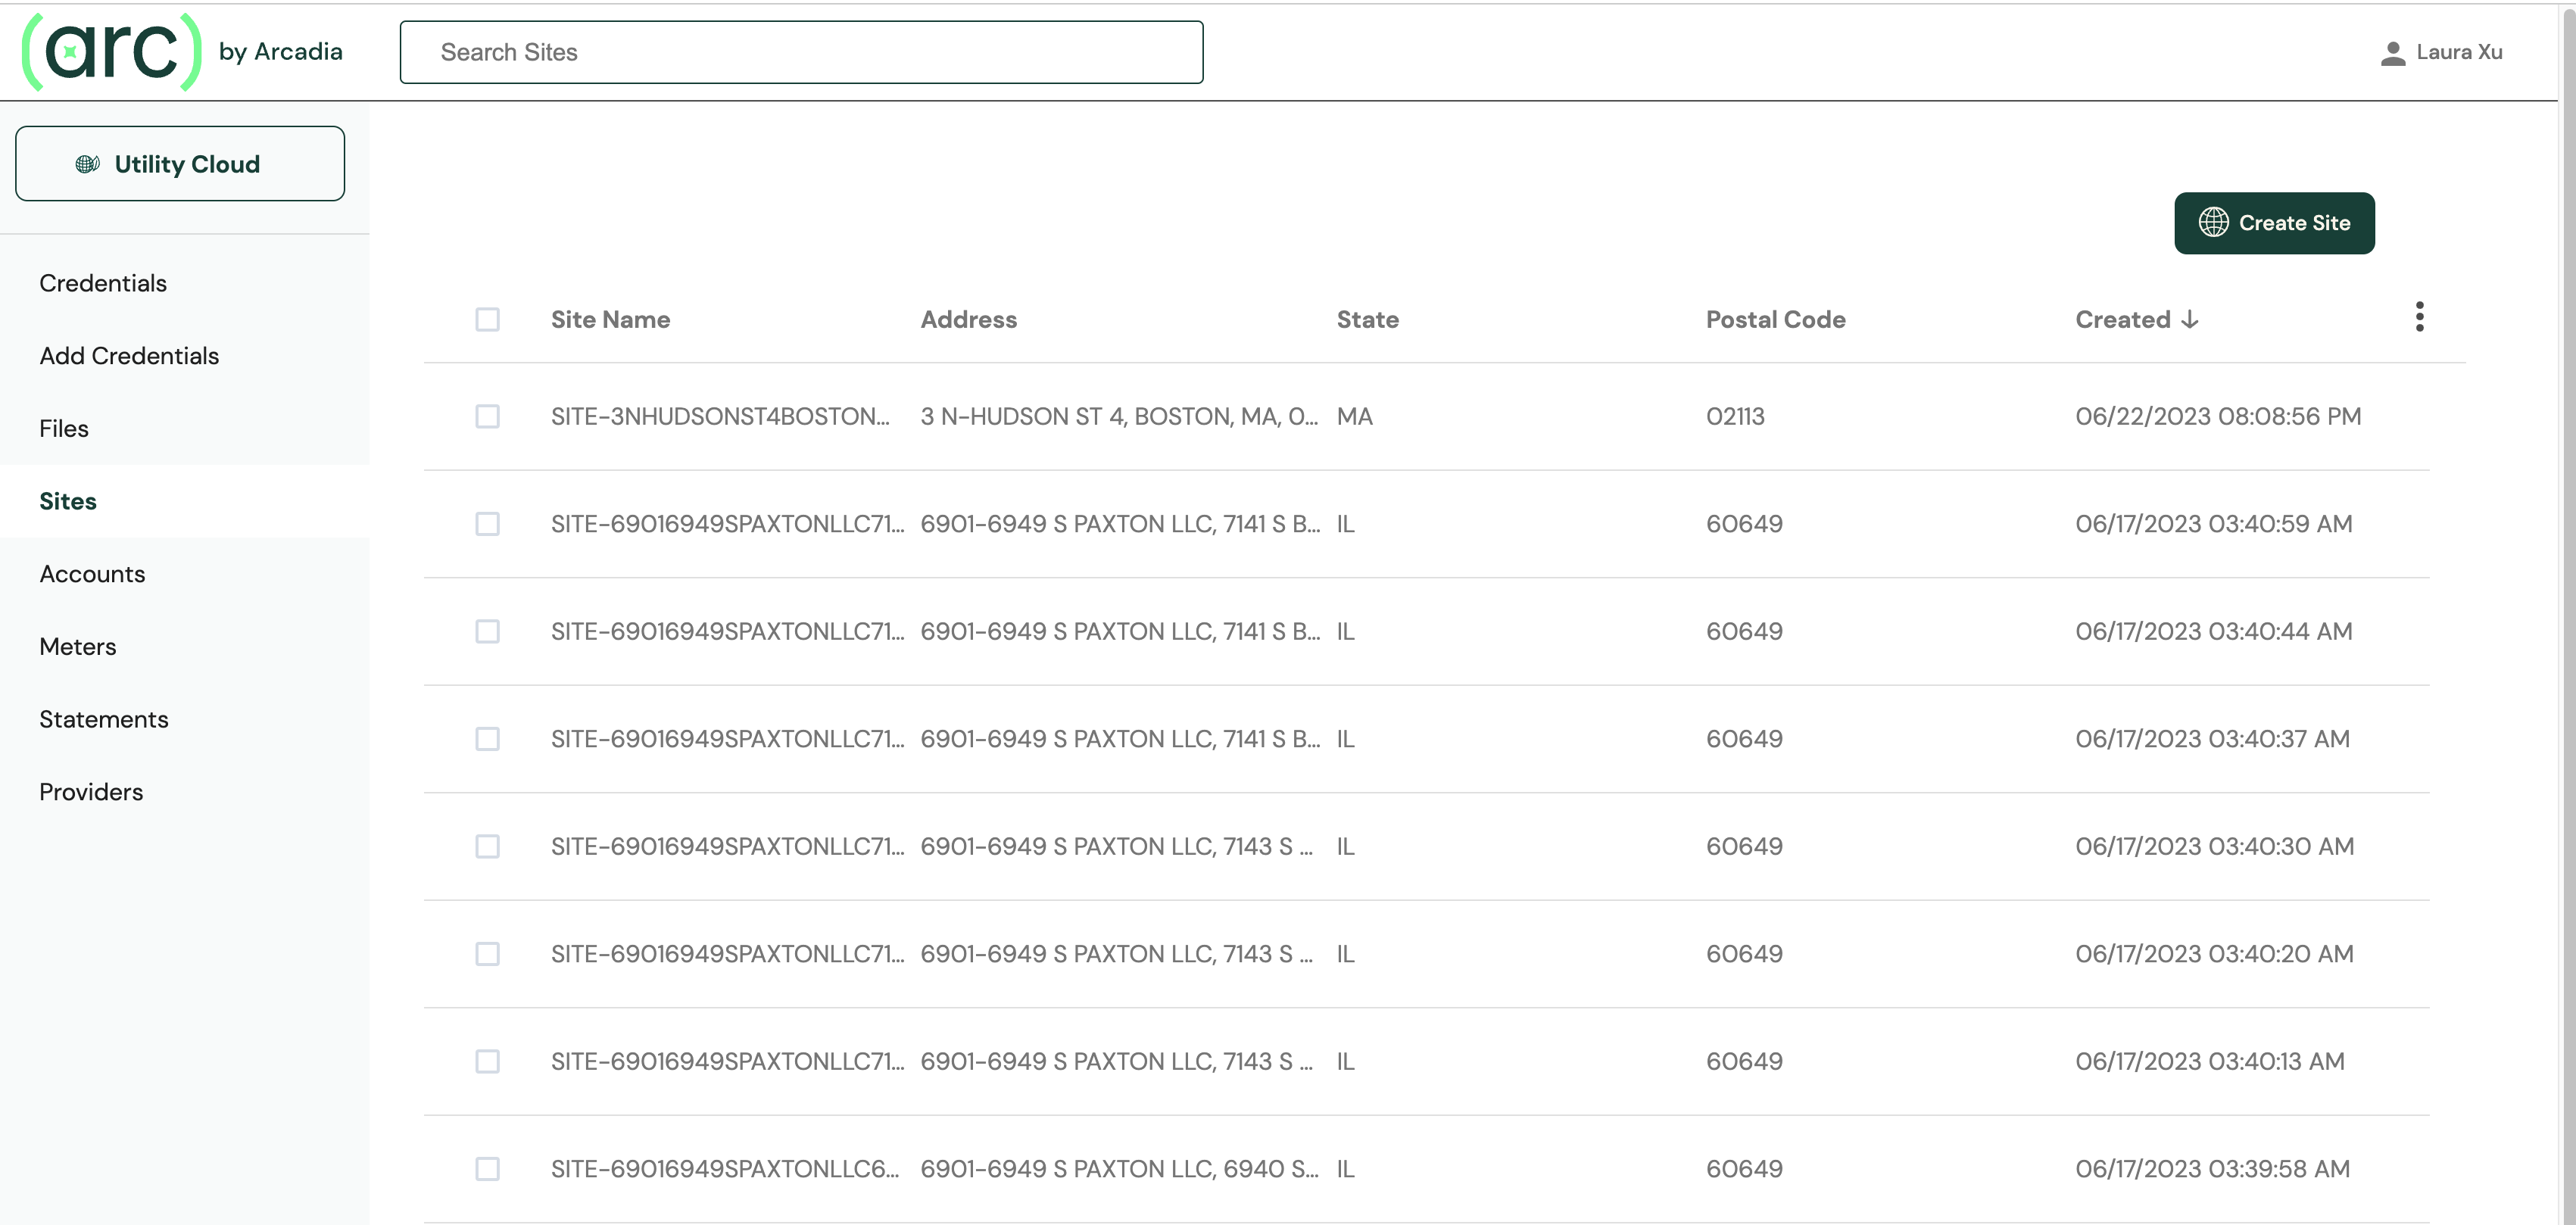Viewport: 2576px width, 1225px height.
Task: Open the Utility Cloud product switcher
Action: [180, 164]
